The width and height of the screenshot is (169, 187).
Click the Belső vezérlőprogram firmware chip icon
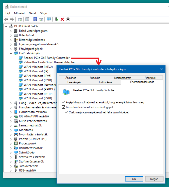click(15, 31)
